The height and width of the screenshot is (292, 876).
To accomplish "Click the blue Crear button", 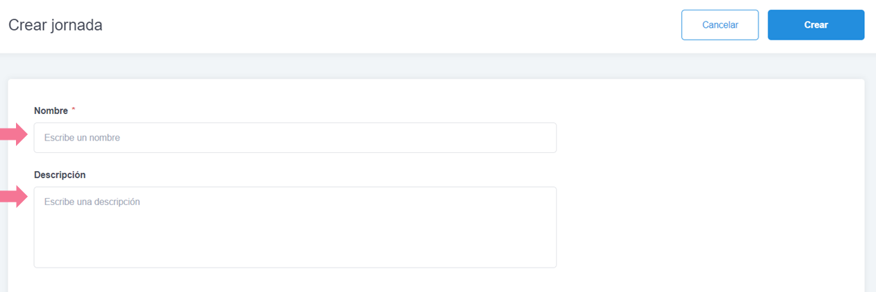I will (x=815, y=25).
